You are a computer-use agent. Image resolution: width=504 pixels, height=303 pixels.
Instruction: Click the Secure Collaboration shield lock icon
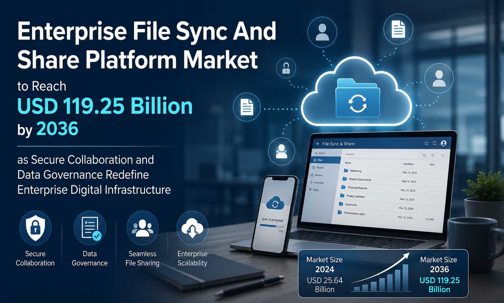tap(35, 228)
